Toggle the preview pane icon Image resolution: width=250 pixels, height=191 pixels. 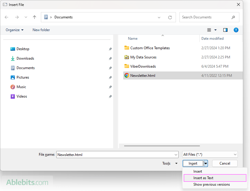(225, 30)
